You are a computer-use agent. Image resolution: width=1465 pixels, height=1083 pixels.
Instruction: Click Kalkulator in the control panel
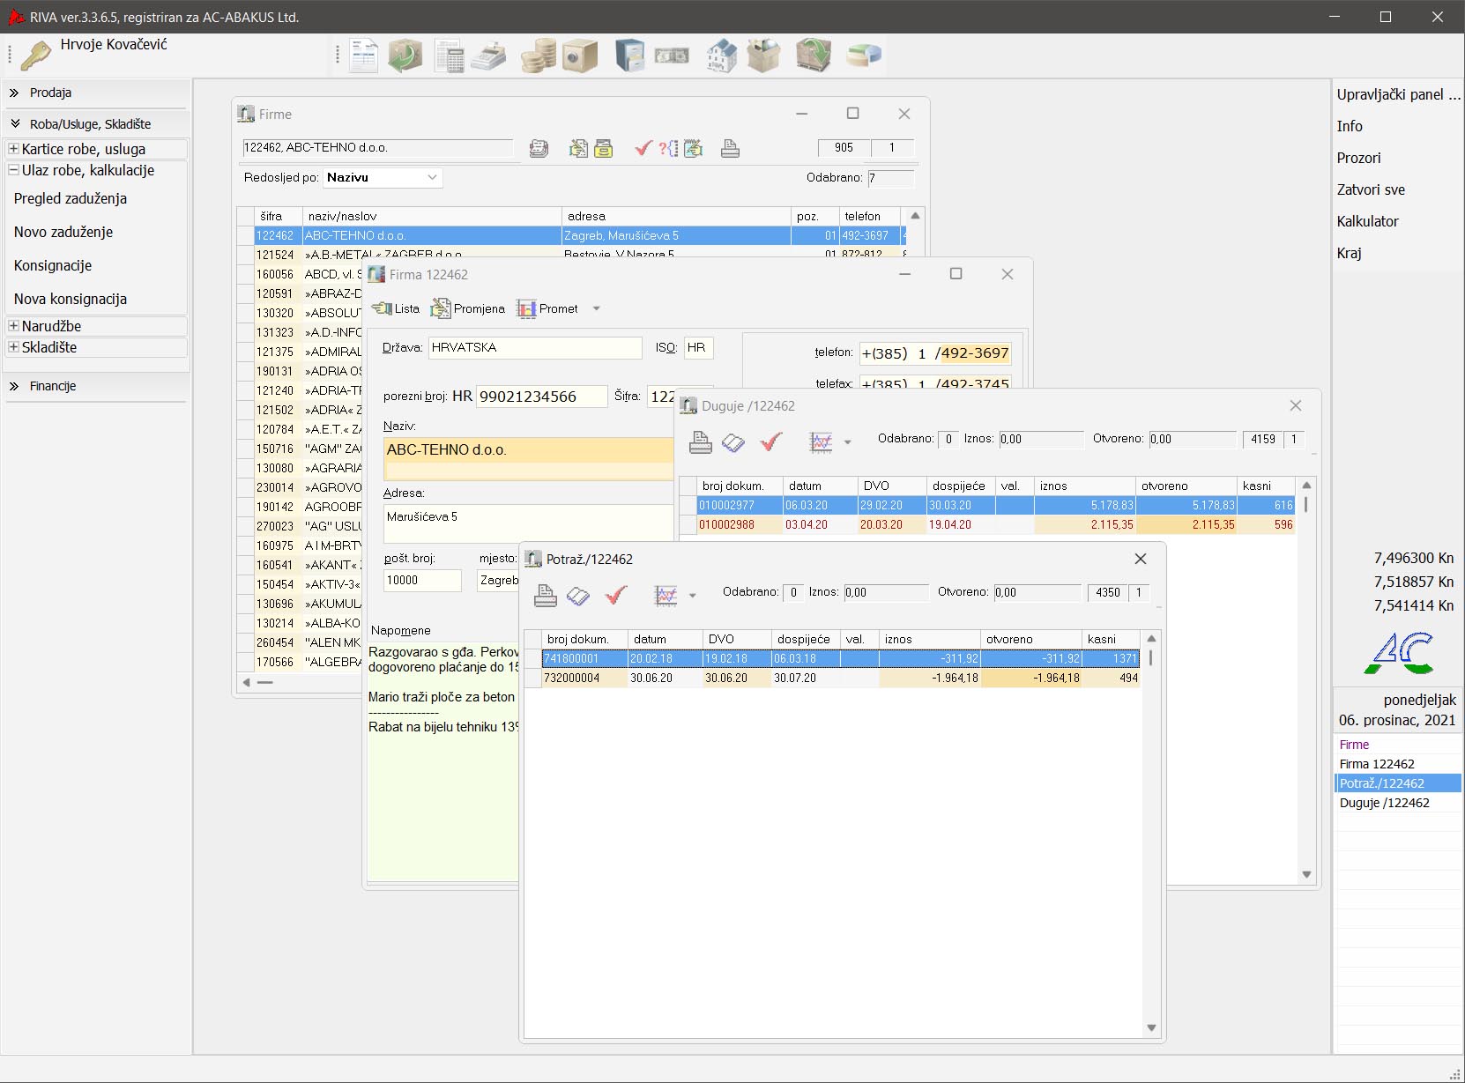1367,221
